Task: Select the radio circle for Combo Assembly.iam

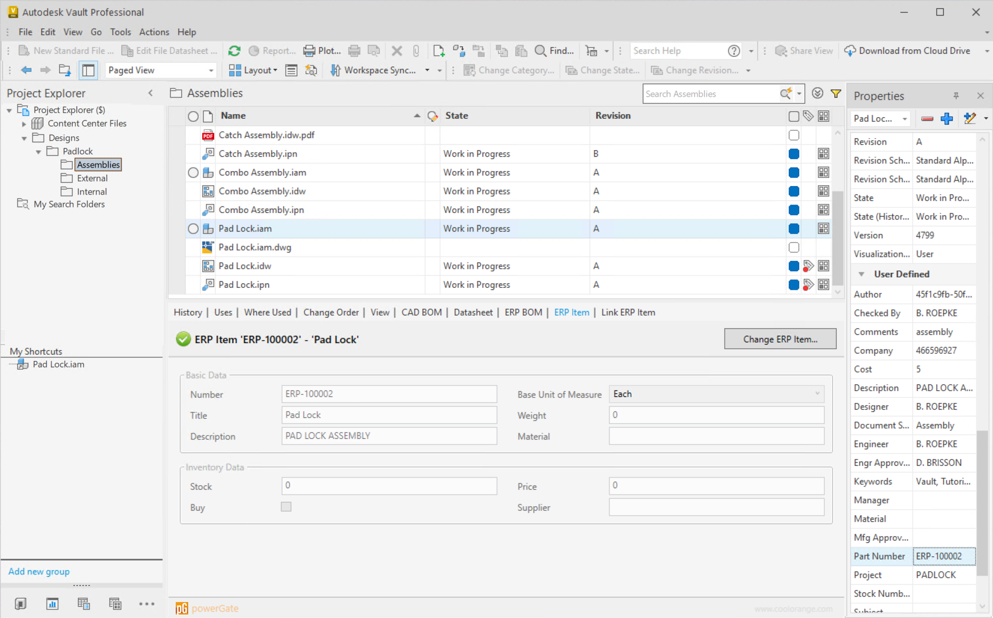Action: click(x=193, y=173)
